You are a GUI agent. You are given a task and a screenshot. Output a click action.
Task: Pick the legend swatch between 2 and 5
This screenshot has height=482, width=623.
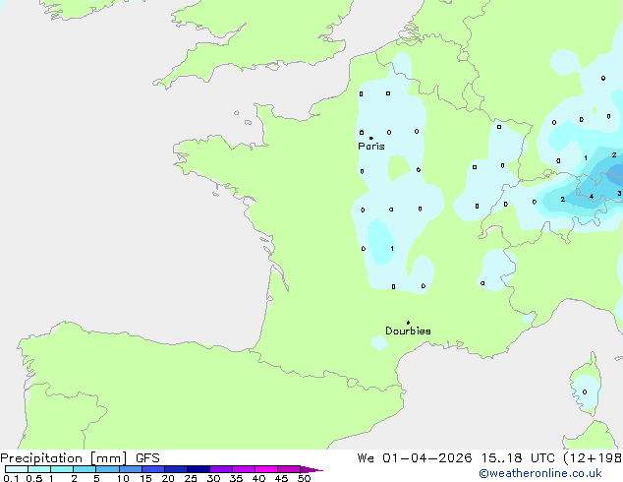pos(85,470)
